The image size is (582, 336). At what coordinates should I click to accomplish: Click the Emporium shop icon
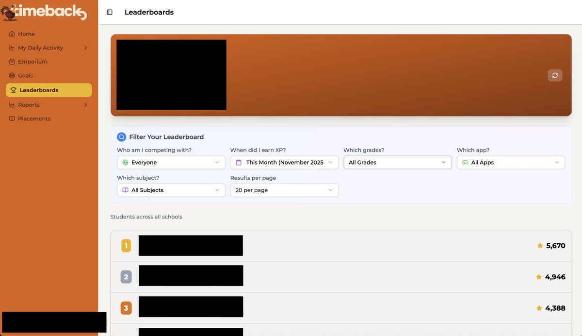12,62
